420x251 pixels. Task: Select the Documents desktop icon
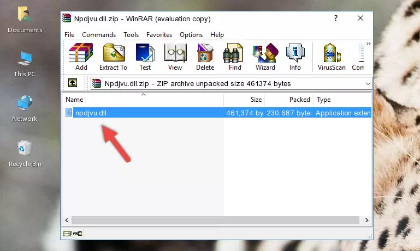[x=25, y=20]
